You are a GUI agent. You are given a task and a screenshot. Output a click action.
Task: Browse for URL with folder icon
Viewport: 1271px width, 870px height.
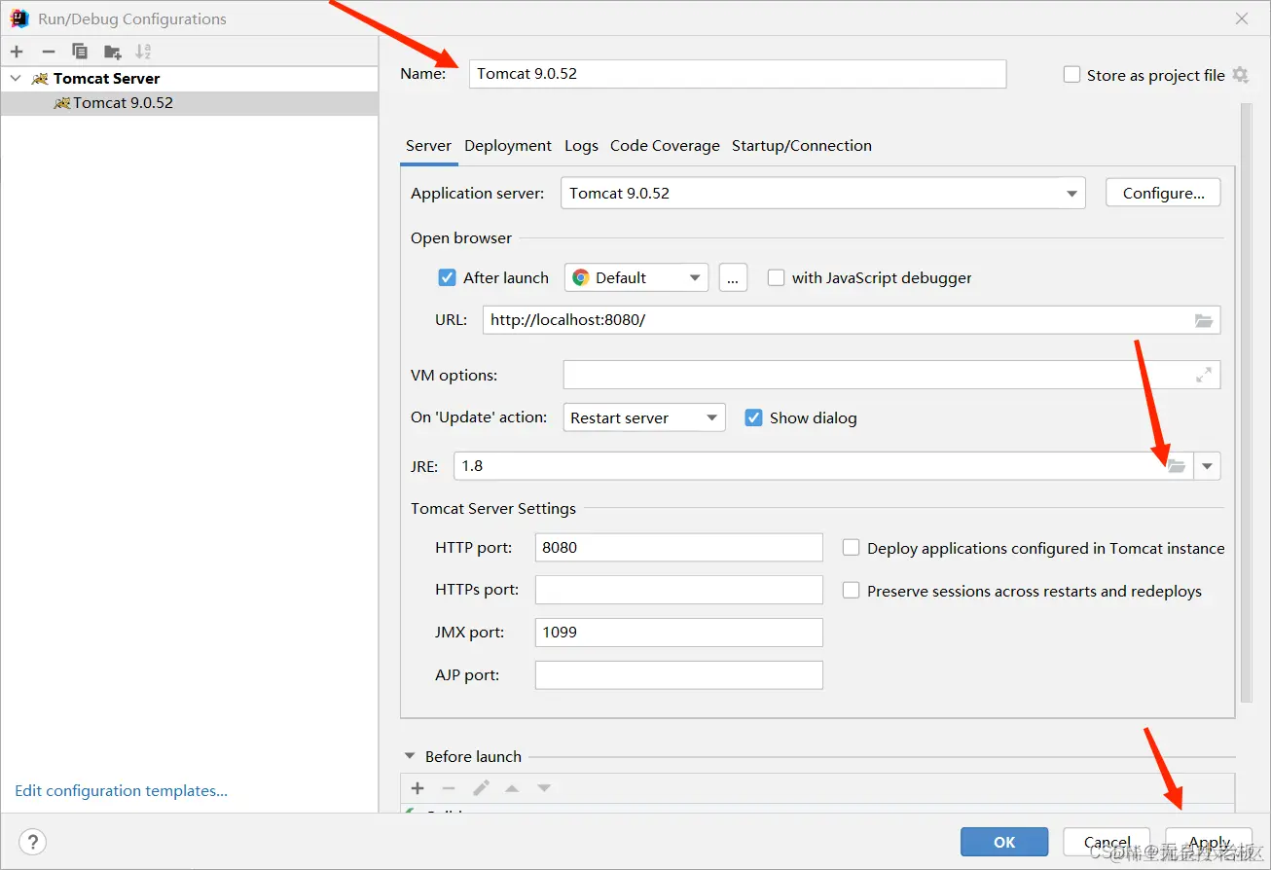[1204, 320]
